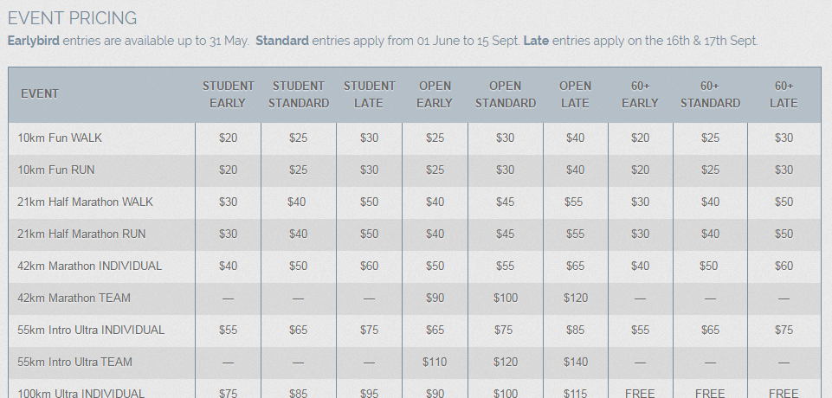Click the 21km Half Marathon RUN row label
The height and width of the screenshot is (398, 832).
pos(81,234)
